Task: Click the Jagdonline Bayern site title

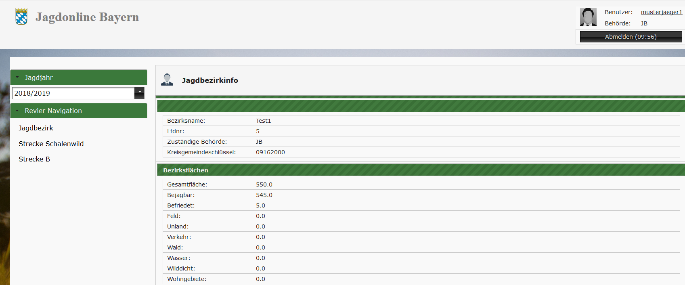Action: point(87,17)
